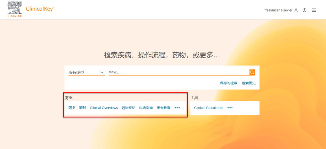Open Clinical Calculators tool
Viewport: 326px width, 149px height.
coord(209,108)
